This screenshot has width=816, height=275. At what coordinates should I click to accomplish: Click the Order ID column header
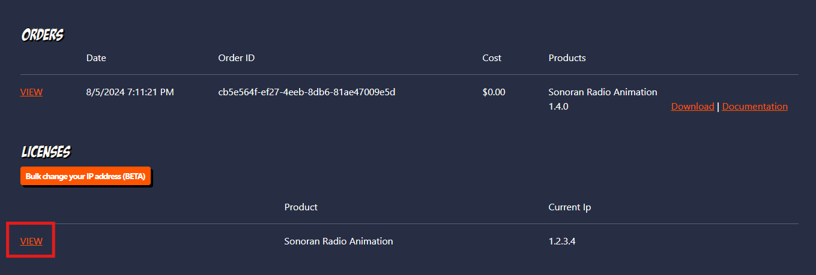[x=237, y=58]
